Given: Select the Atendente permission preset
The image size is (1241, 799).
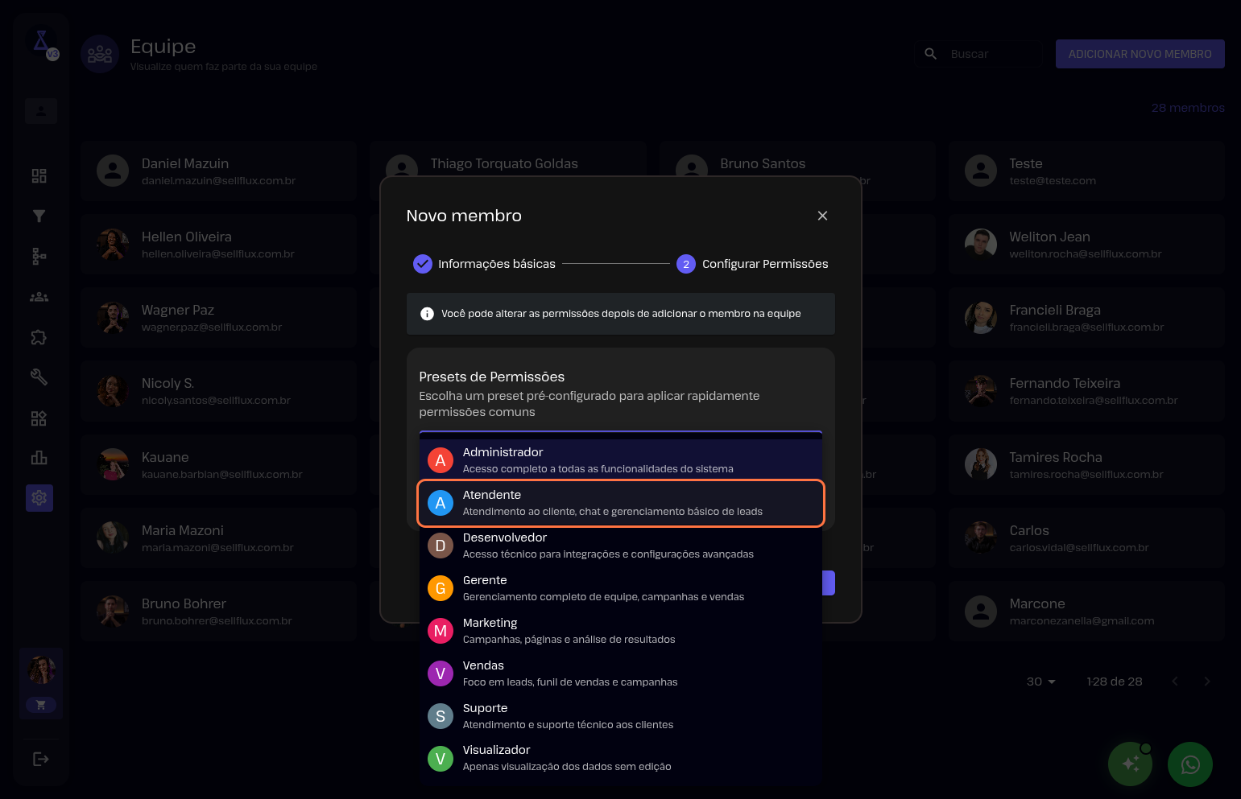Looking at the screenshot, I should click(x=620, y=503).
